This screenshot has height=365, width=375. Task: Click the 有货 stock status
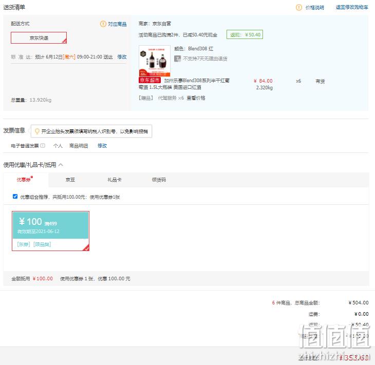click(320, 81)
